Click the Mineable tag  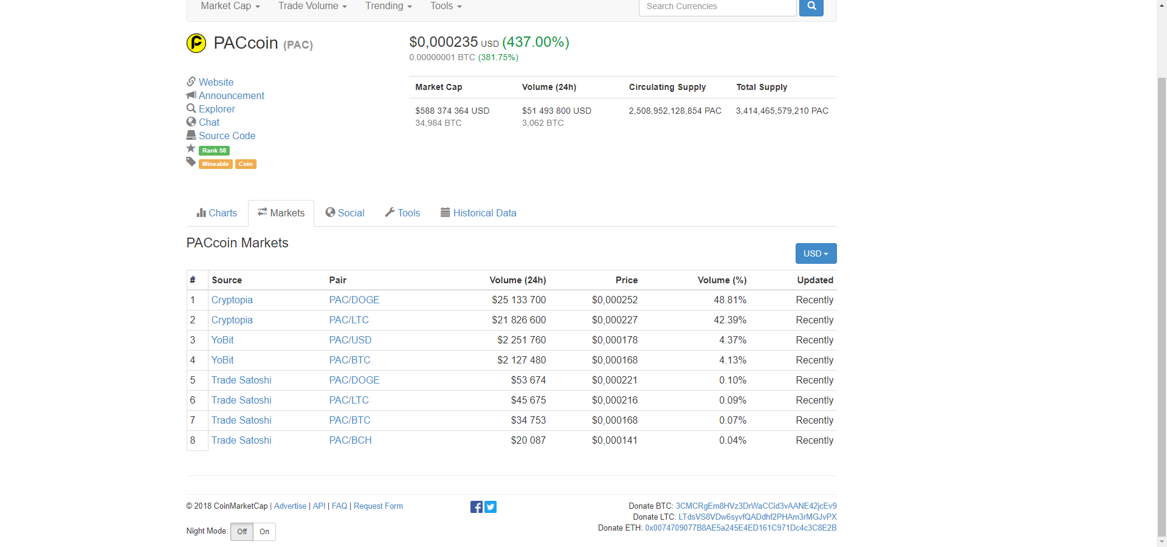pos(215,164)
